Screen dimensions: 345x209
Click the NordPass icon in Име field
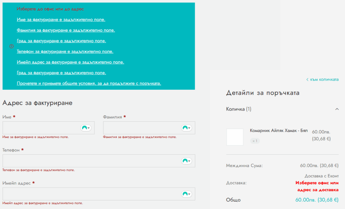click(85, 128)
